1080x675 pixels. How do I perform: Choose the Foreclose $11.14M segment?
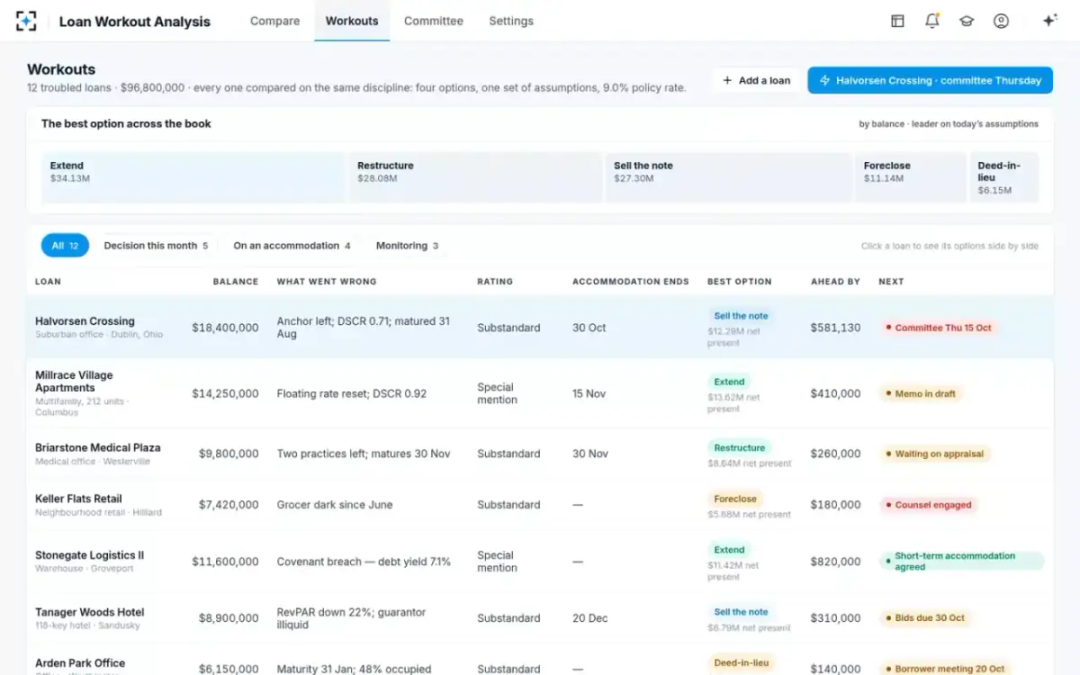coord(910,177)
